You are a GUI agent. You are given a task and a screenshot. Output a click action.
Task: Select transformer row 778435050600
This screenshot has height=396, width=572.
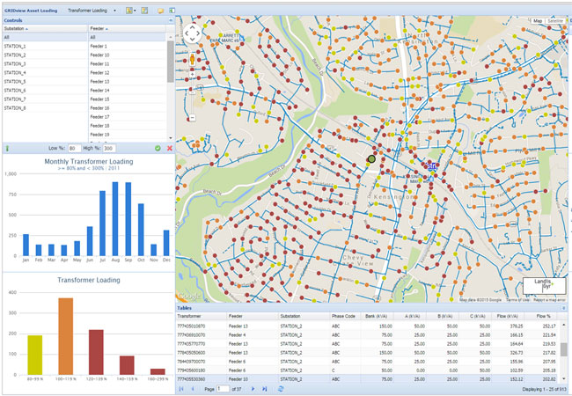[367, 353]
